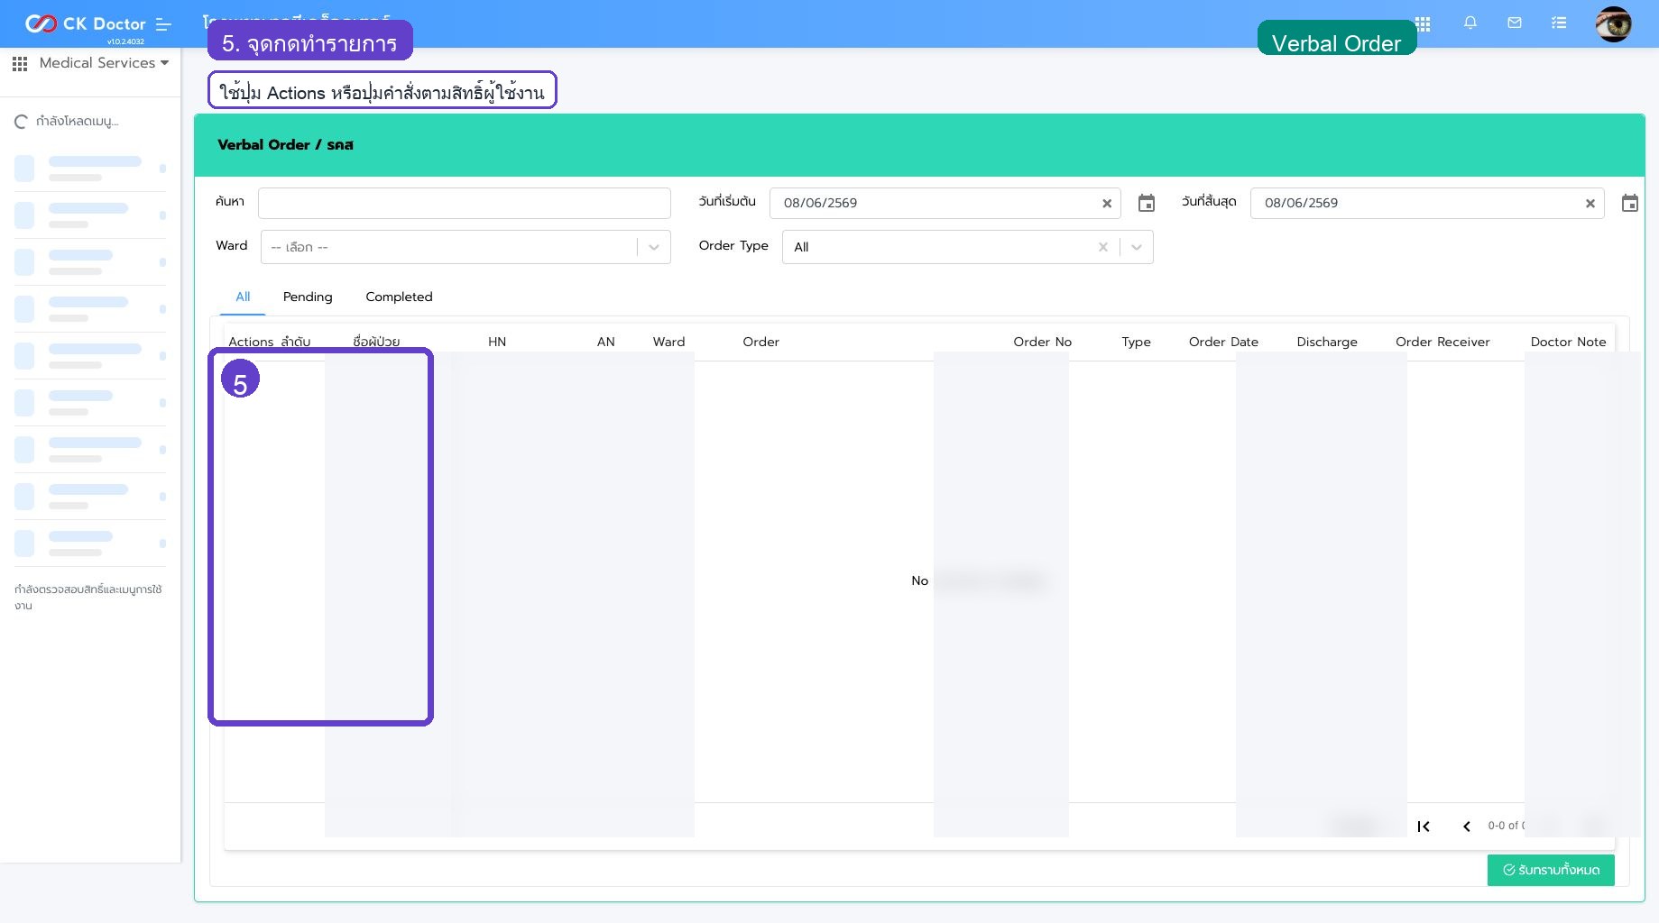Image resolution: width=1659 pixels, height=923 pixels.
Task: Click the Order Date column header
Action: click(x=1223, y=342)
